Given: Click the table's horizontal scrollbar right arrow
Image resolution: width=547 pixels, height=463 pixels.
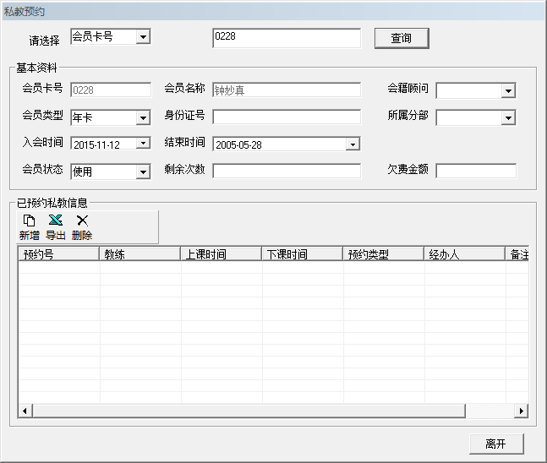Looking at the screenshot, I should [x=522, y=411].
